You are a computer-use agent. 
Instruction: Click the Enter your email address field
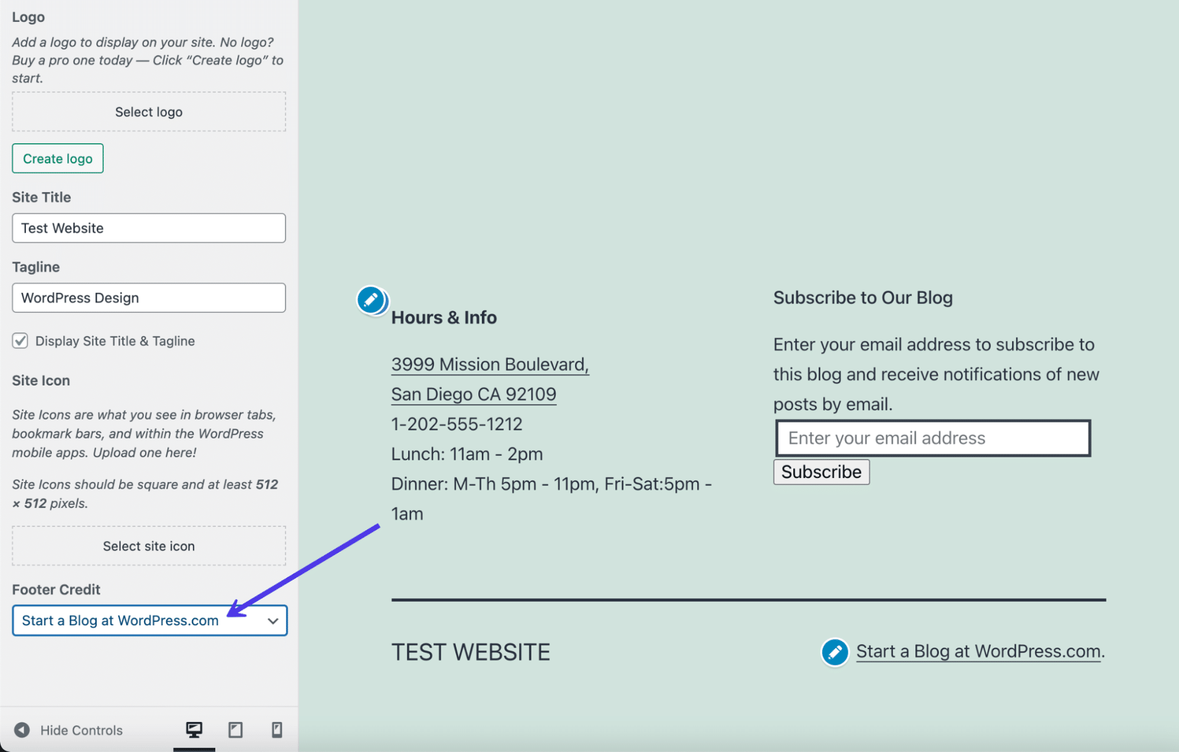932,438
